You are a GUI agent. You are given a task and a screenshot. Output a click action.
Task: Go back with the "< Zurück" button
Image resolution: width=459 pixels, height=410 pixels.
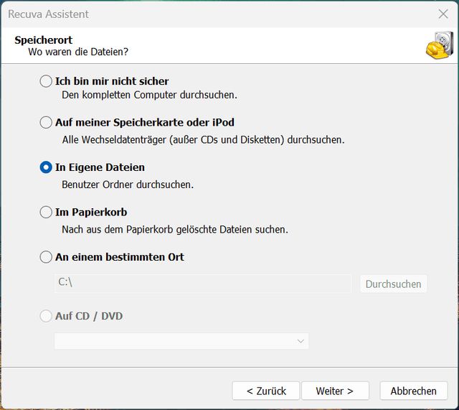coord(266,391)
